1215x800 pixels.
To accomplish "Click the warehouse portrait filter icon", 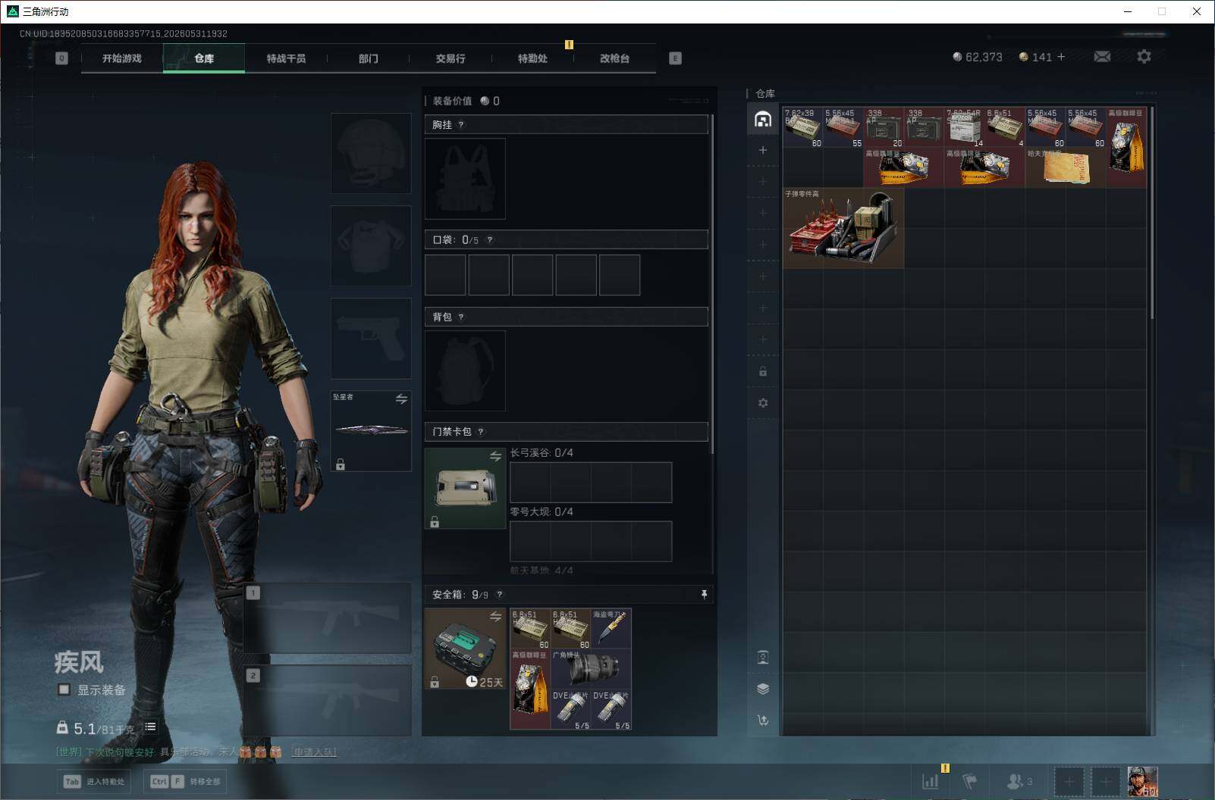I will pyautogui.click(x=763, y=657).
